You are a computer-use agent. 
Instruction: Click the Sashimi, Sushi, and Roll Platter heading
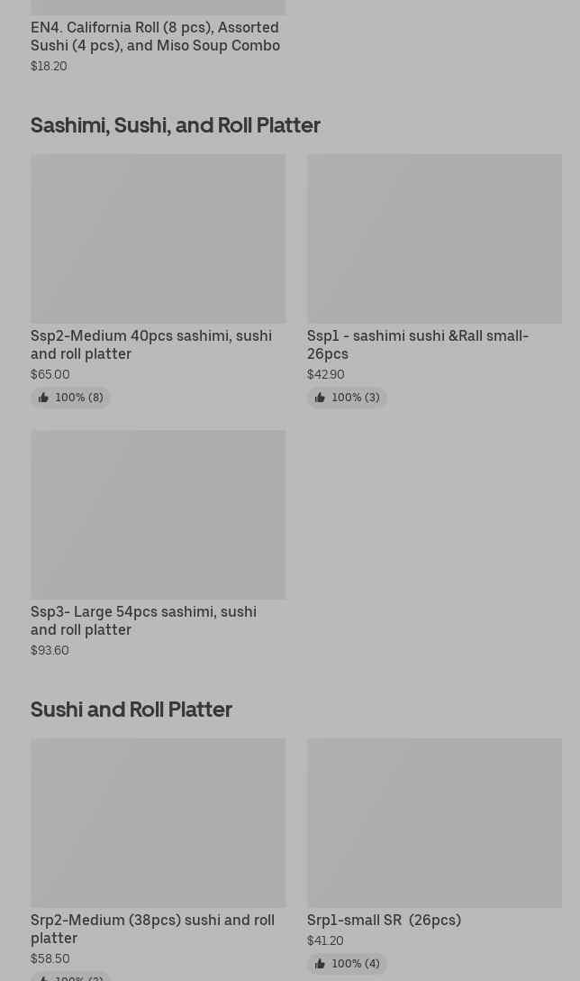click(176, 124)
